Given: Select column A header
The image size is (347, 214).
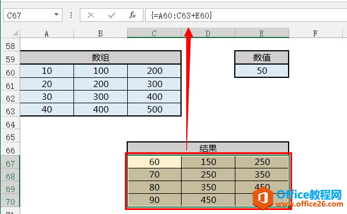Looking at the screenshot, I should pyautogui.click(x=47, y=33).
